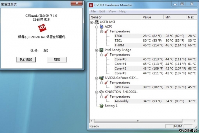Select the GPU Core row
The width and height of the screenshot is (199, 133).
pyautogui.click(x=155, y=87)
